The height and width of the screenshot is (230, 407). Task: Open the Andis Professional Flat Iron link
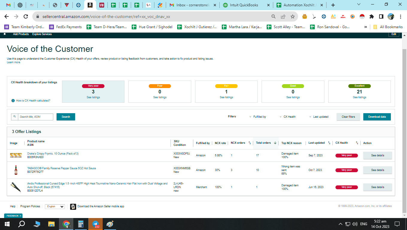pos(97,185)
